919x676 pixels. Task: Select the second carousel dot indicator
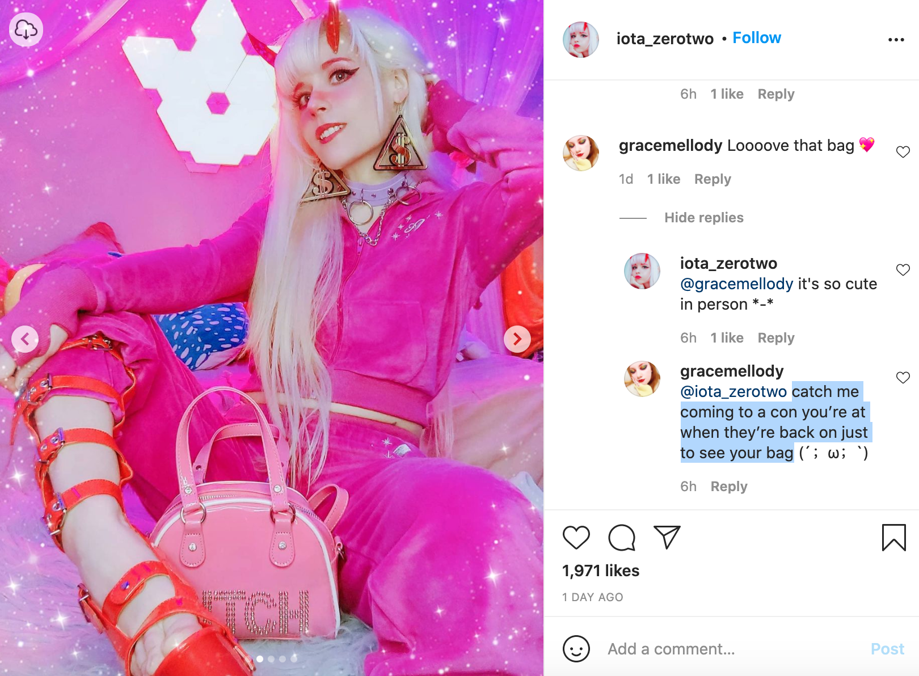[x=271, y=659]
